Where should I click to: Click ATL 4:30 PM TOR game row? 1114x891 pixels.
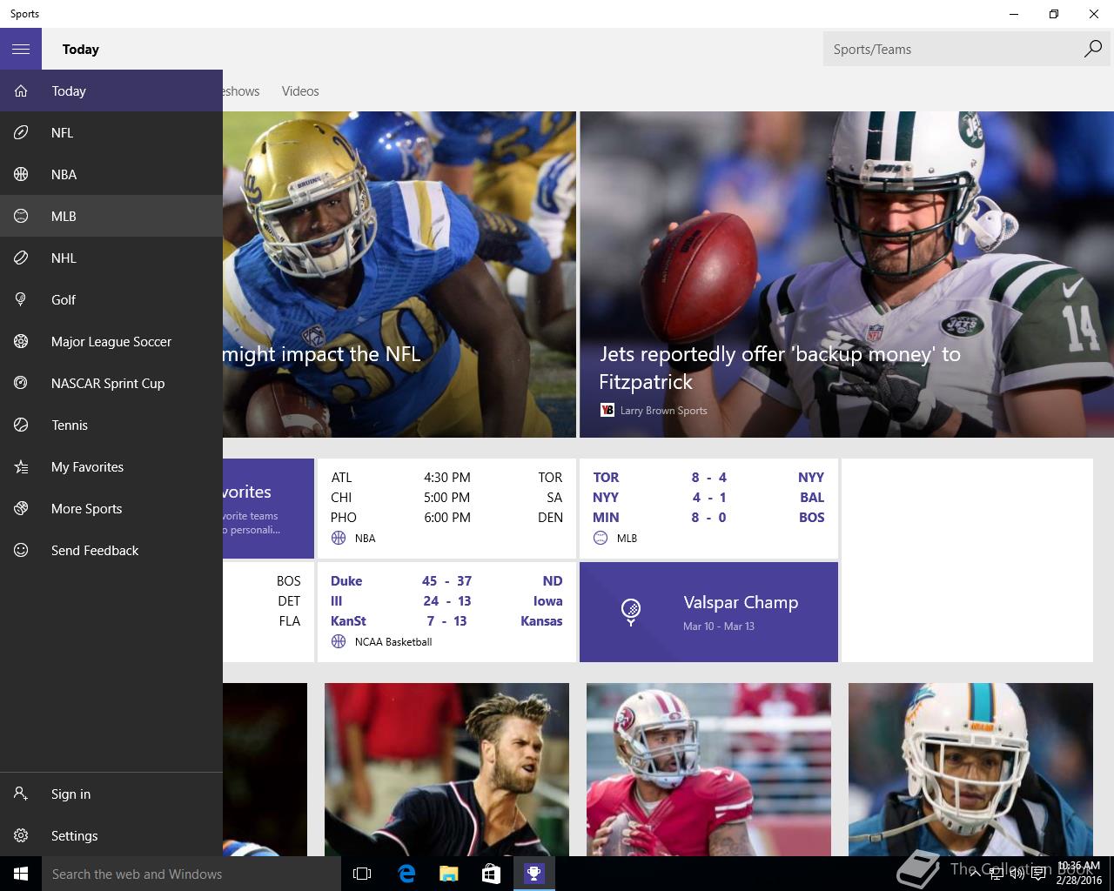pos(446,477)
